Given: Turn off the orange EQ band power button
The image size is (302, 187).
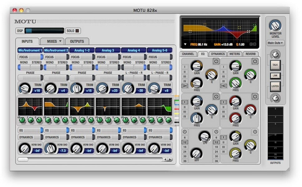Looking at the screenshot, I should coord(216,61).
